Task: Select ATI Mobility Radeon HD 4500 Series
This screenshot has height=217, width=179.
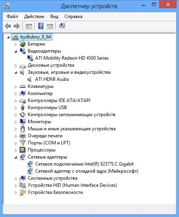Action: (72, 58)
